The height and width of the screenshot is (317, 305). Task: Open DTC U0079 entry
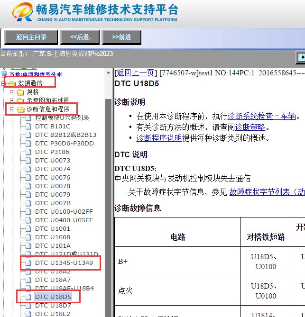53,194
